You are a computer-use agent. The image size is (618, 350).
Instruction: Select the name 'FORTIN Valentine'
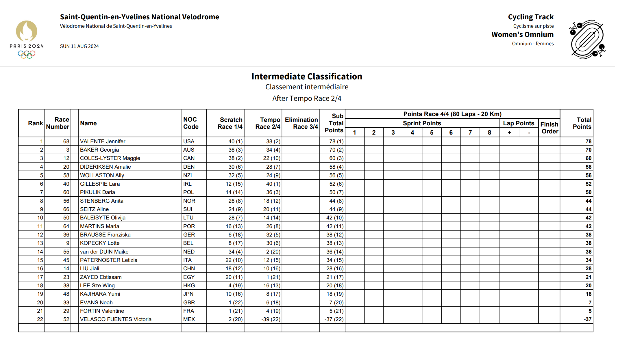click(x=102, y=311)
